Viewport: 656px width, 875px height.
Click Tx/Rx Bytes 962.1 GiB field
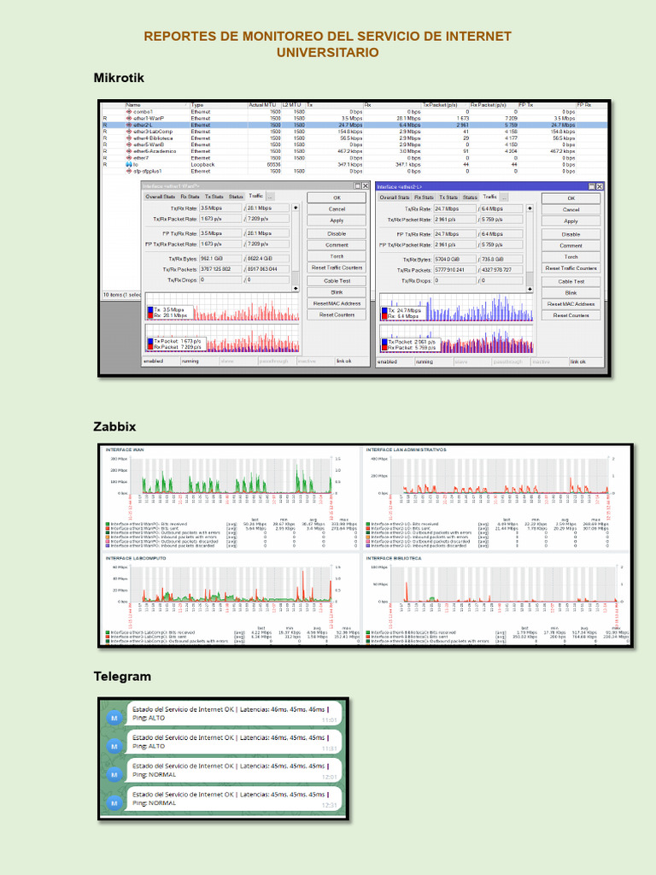pyautogui.click(x=221, y=258)
